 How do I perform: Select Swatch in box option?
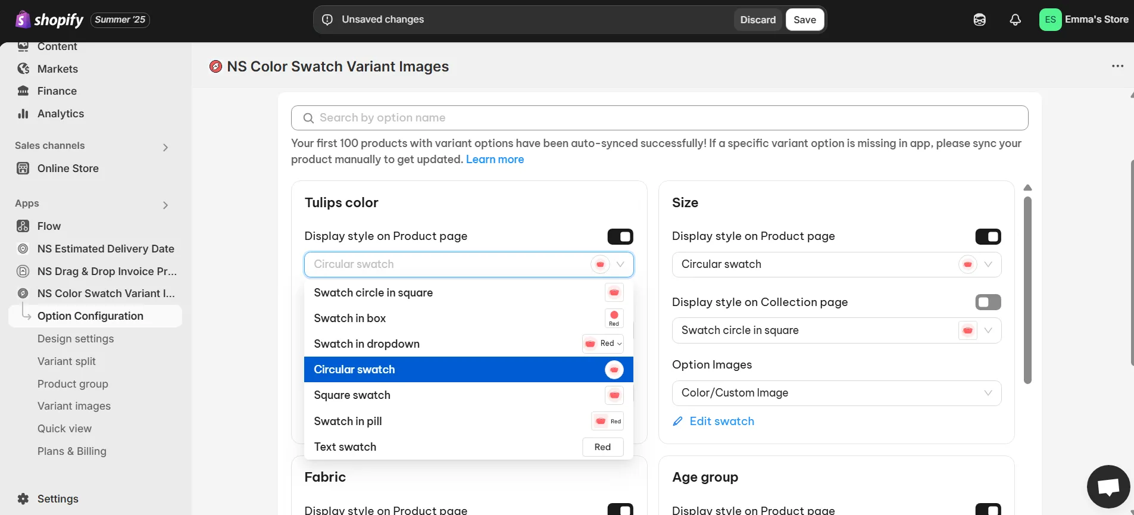[x=468, y=319]
